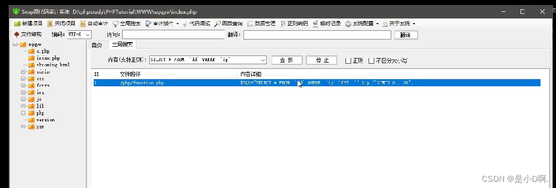Toggle the js folder expander

[x=23, y=99]
